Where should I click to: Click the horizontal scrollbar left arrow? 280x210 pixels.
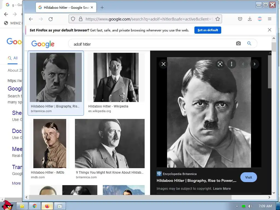click(x=27, y=197)
